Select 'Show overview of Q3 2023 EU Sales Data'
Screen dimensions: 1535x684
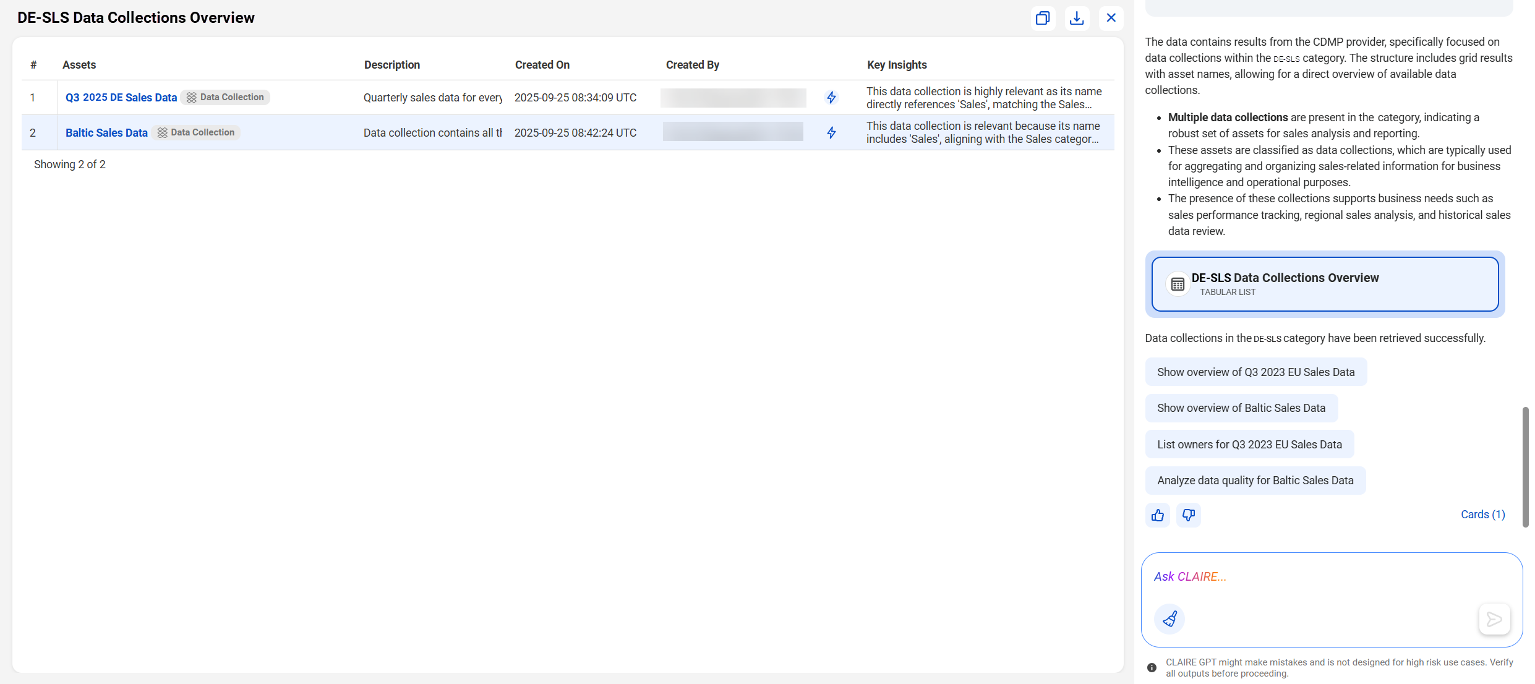[x=1255, y=372]
